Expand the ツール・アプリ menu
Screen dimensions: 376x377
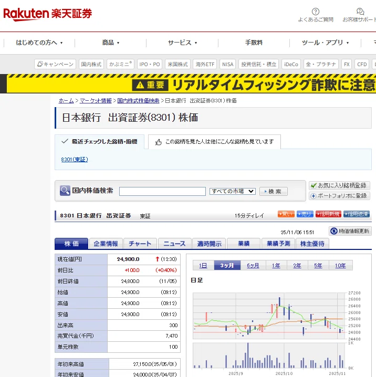coord(325,43)
